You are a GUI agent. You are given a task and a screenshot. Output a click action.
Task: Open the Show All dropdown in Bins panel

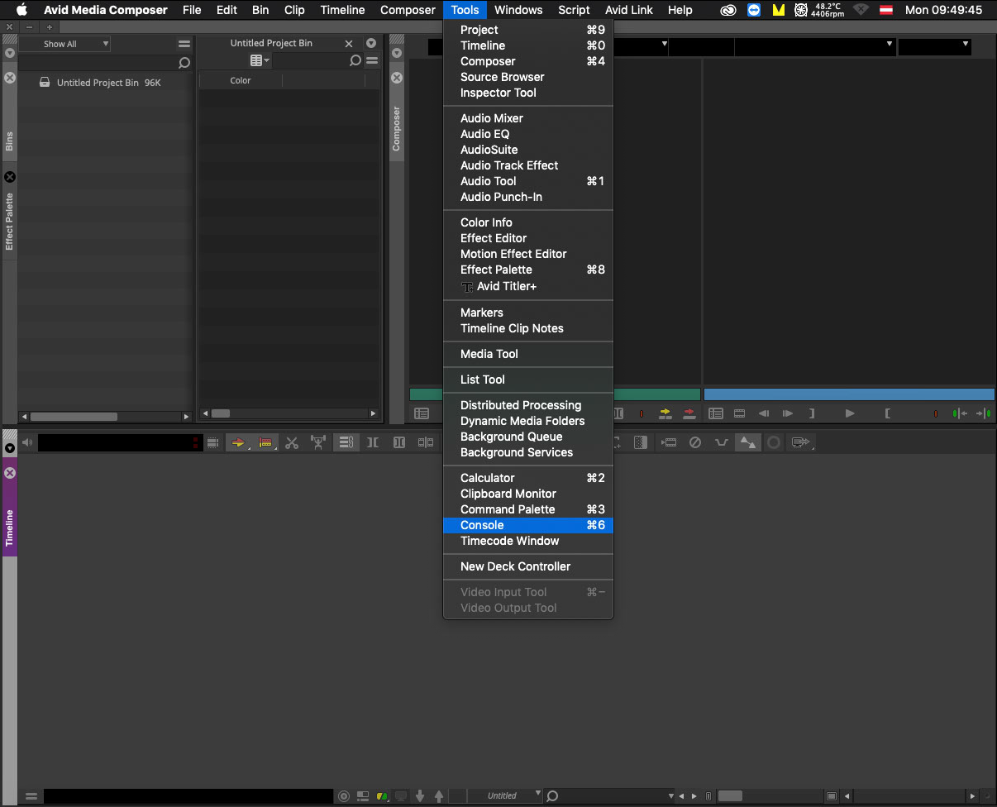coord(64,44)
